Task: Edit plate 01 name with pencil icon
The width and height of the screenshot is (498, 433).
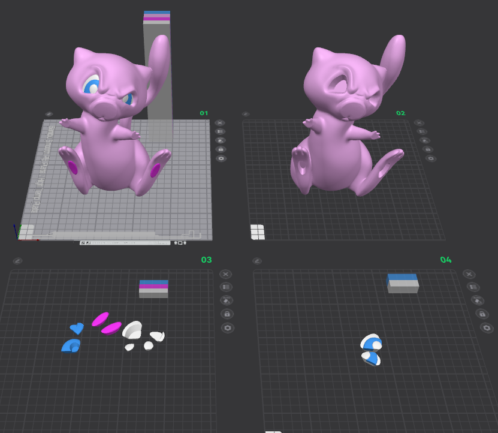Action: point(49,114)
